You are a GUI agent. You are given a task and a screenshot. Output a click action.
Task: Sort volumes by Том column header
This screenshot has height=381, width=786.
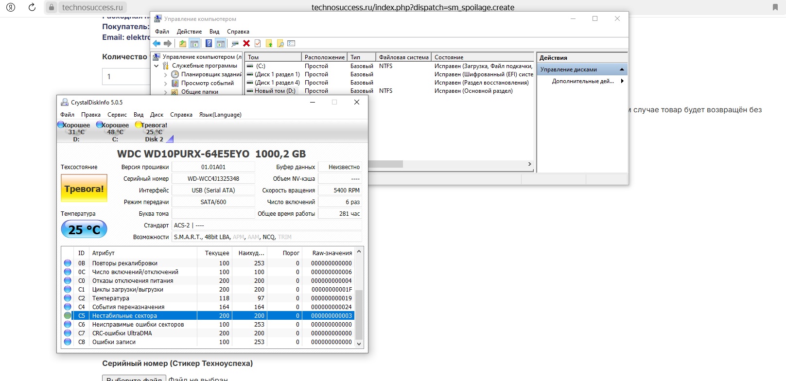272,57
